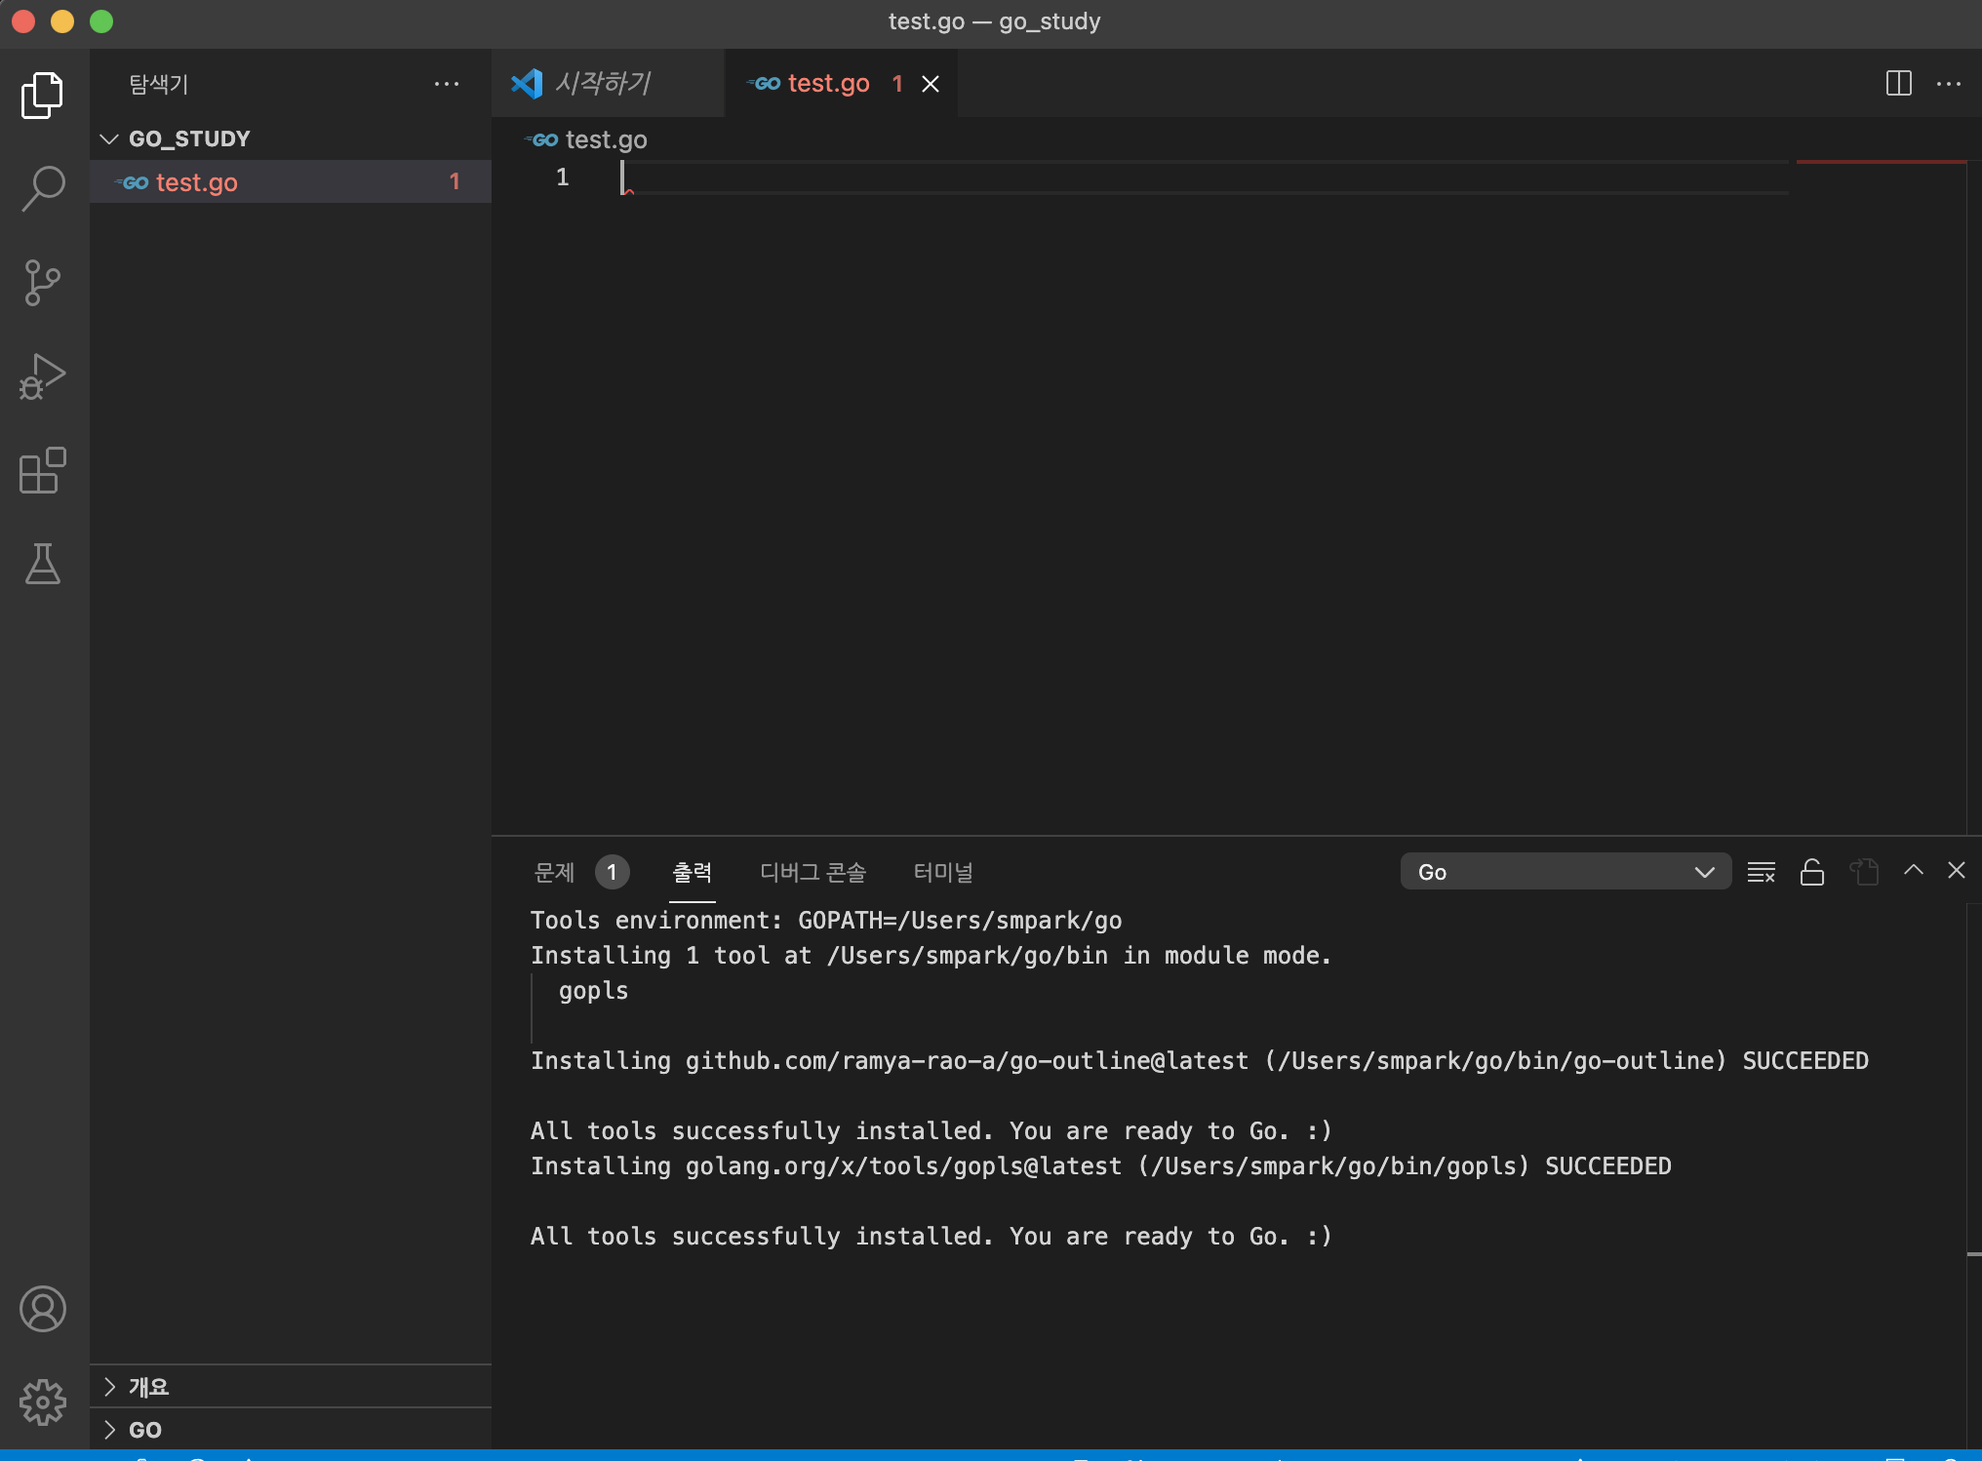Open the Manage gear settings
The height and width of the screenshot is (1461, 1982).
43,1402
